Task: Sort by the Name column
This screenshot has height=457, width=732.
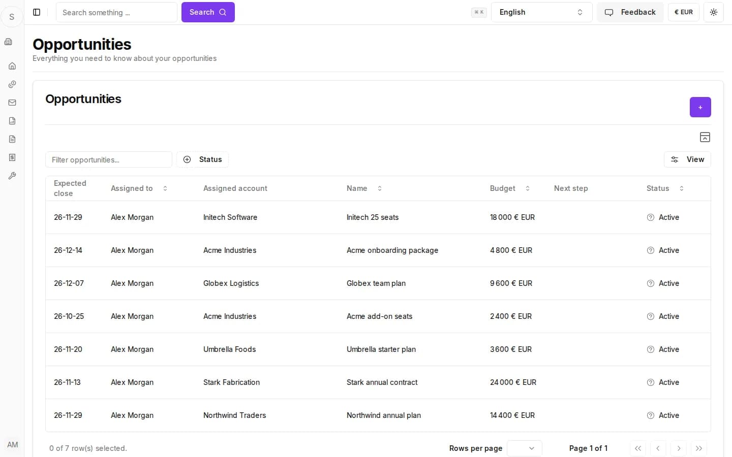Action: [364, 188]
